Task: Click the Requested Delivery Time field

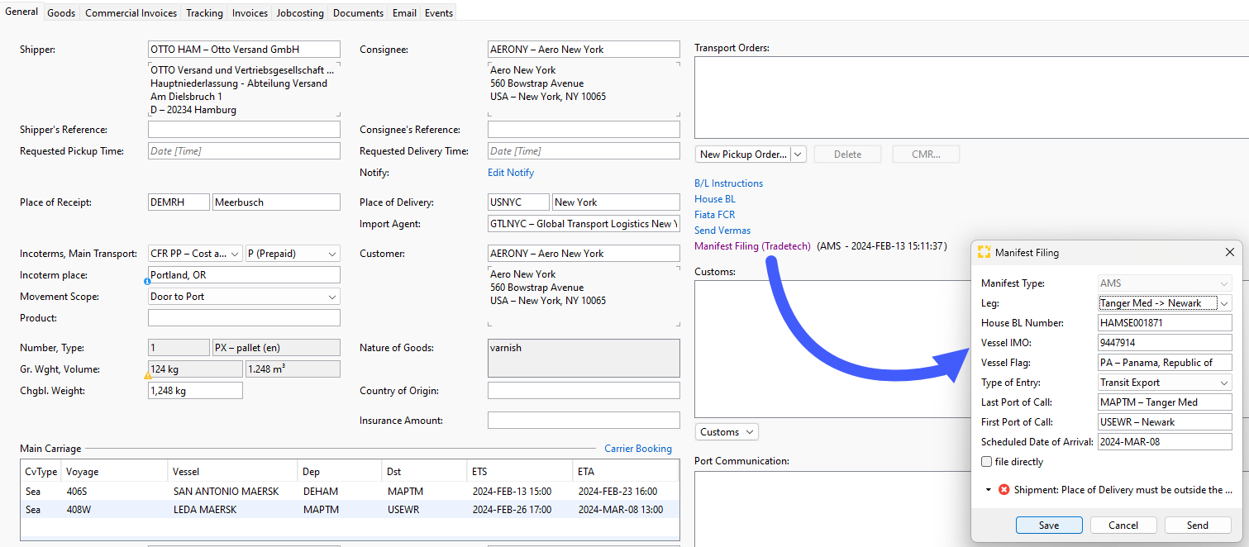Action: 584,151
